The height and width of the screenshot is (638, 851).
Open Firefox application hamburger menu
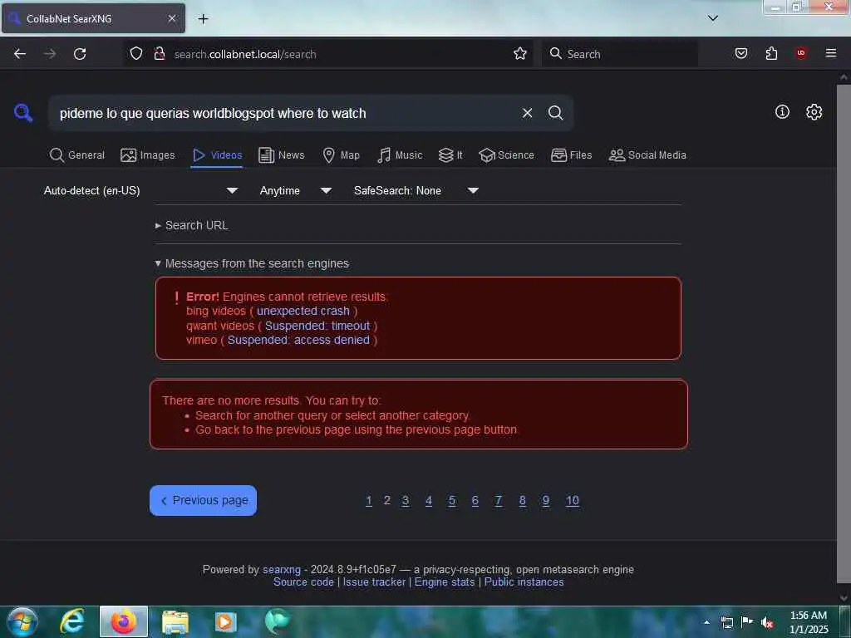pos(830,53)
